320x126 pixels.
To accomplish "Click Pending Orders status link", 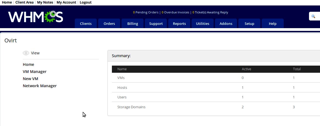I will point(146,12).
